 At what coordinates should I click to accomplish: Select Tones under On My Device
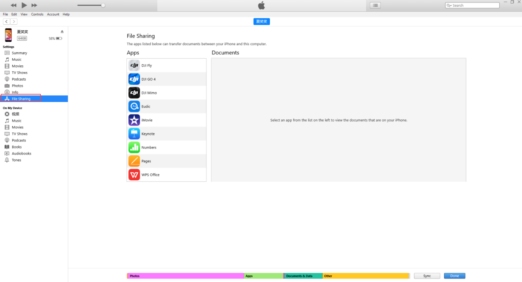click(x=16, y=160)
